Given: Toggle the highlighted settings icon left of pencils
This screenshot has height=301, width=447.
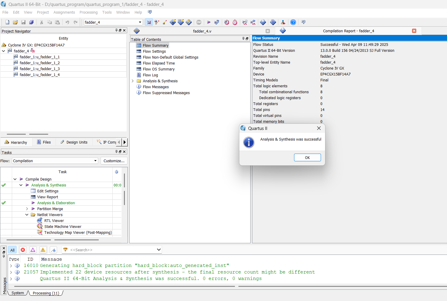Looking at the screenshot, I should click(x=149, y=22).
